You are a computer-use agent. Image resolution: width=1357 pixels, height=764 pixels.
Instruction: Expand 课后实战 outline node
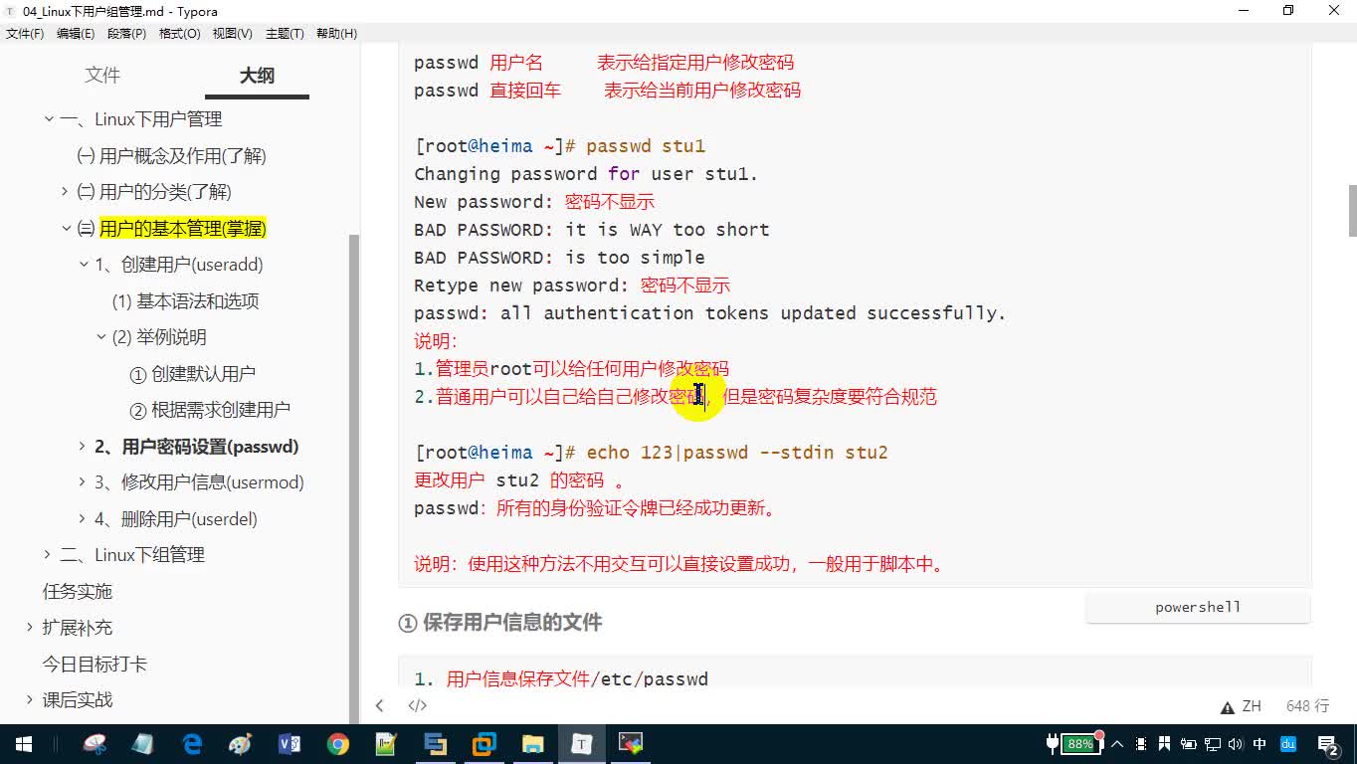click(30, 700)
